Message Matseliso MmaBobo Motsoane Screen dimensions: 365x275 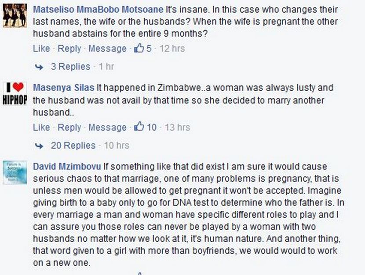(107, 48)
